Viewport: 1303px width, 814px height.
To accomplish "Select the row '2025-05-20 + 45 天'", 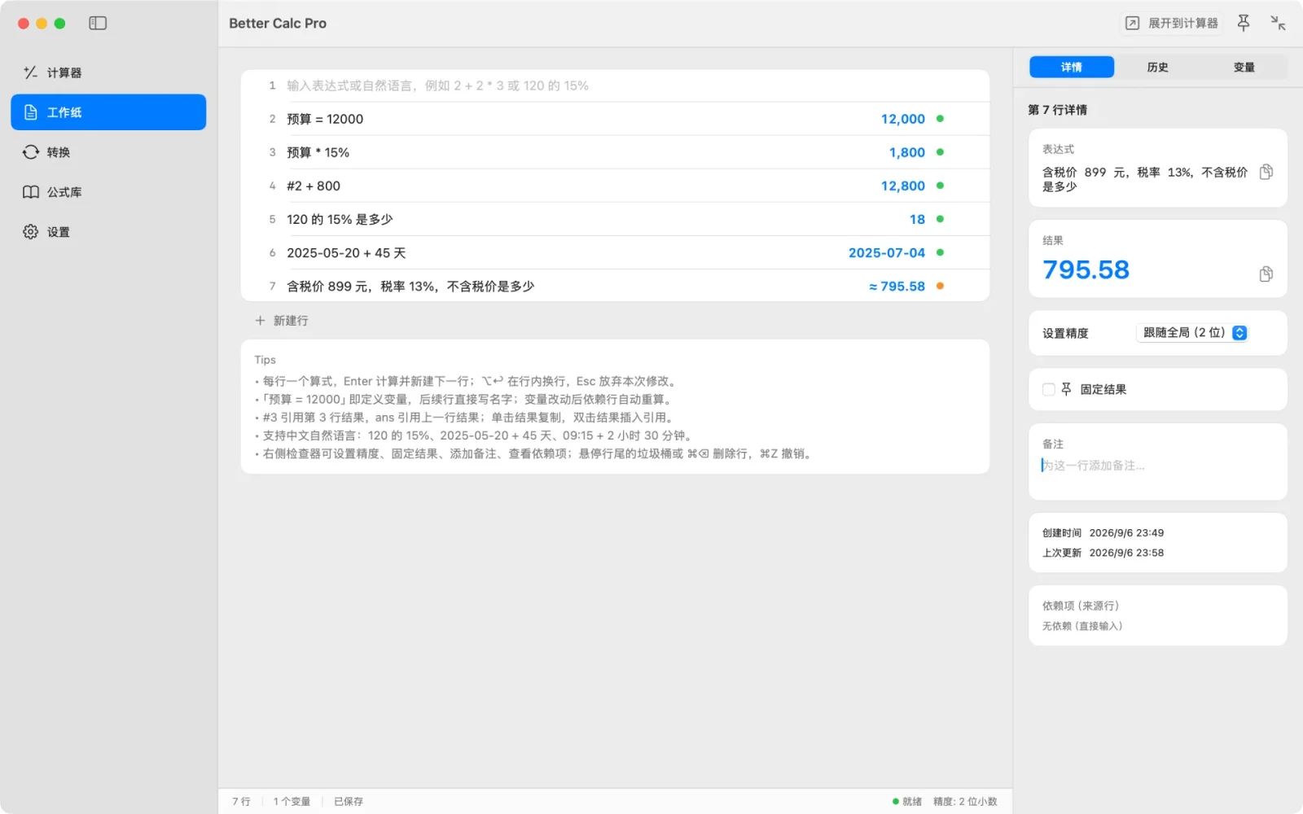I will pyautogui.click(x=615, y=252).
